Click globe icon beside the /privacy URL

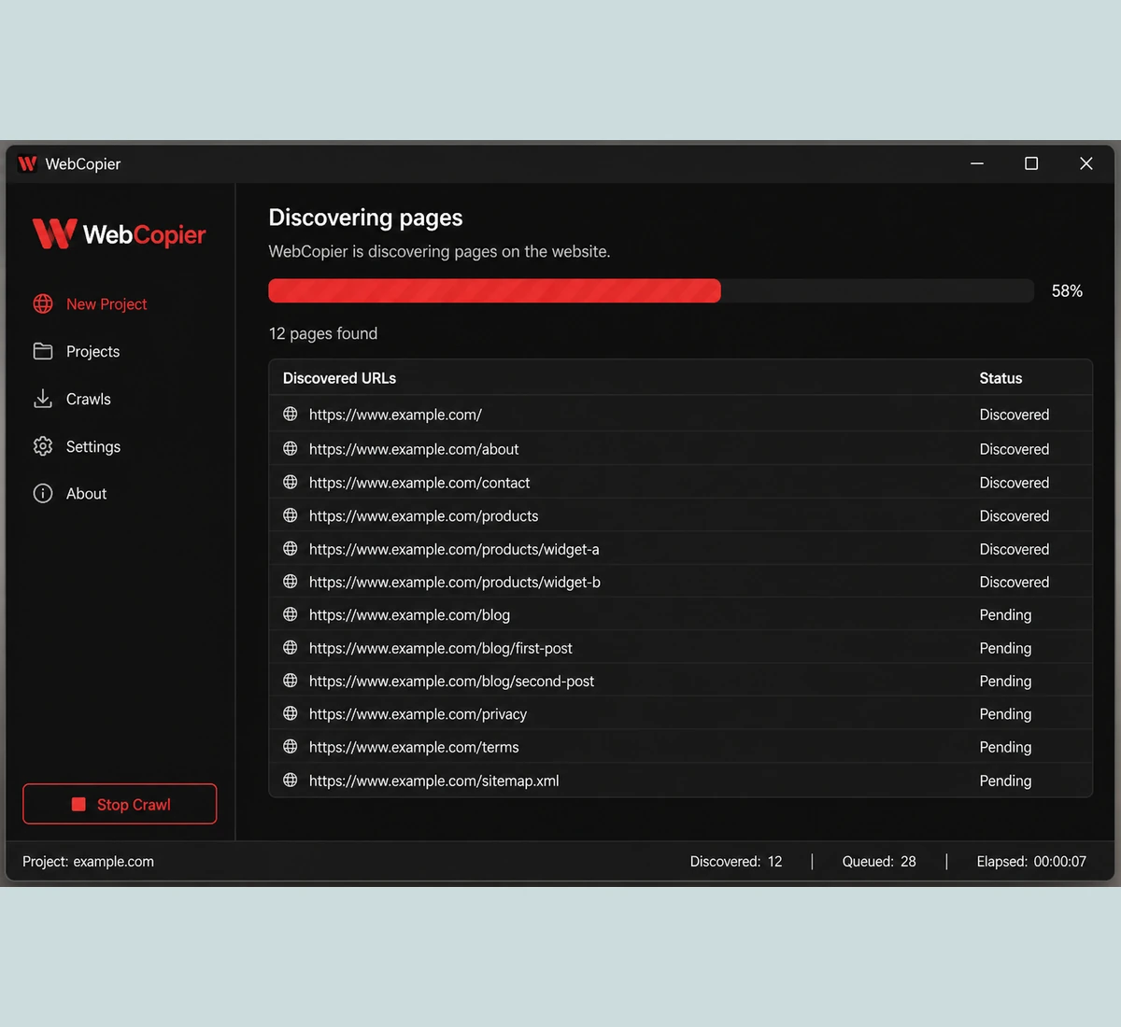(291, 713)
